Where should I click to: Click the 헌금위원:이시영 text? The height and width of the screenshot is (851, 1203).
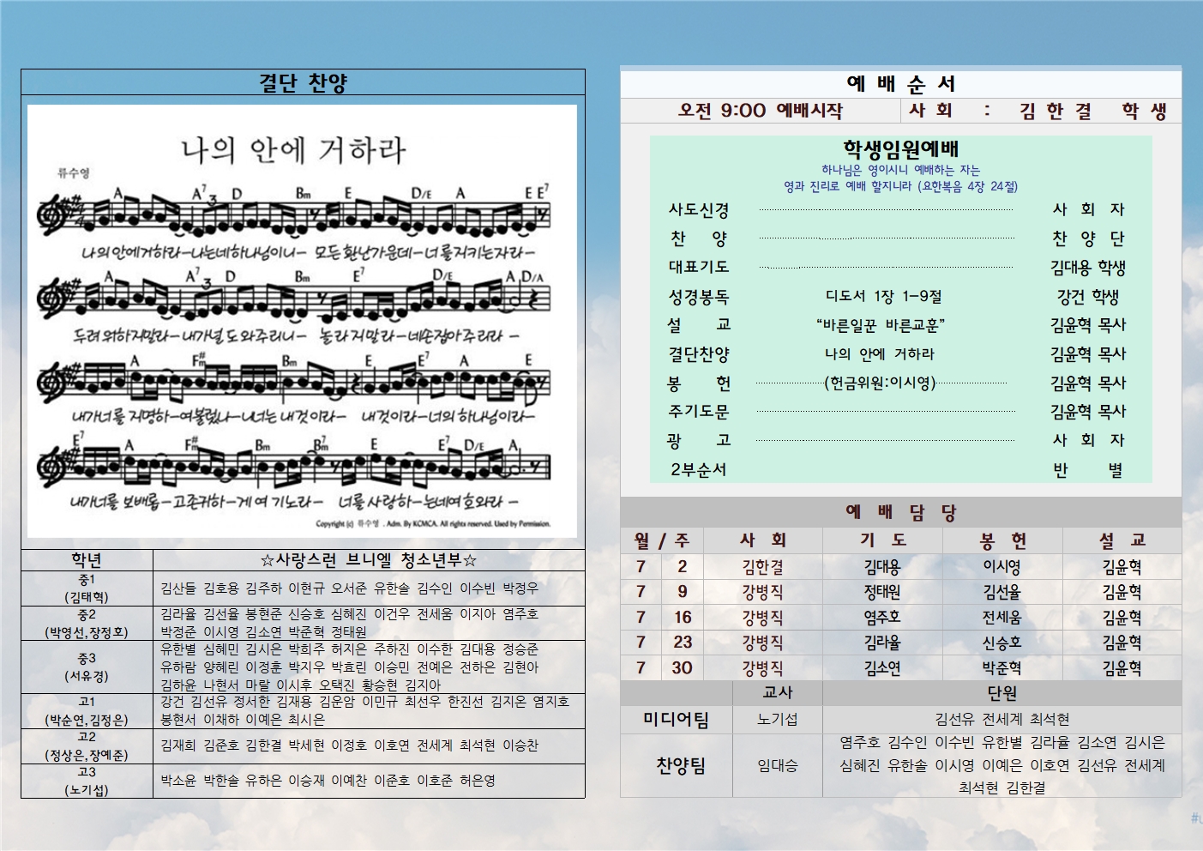(880, 383)
